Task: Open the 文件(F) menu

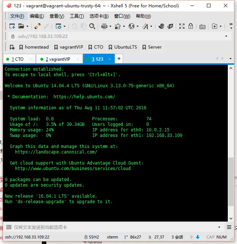Action: (17, 16)
